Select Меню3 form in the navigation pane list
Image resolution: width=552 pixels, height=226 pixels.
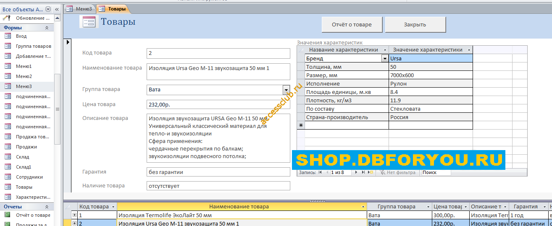coord(27,86)
